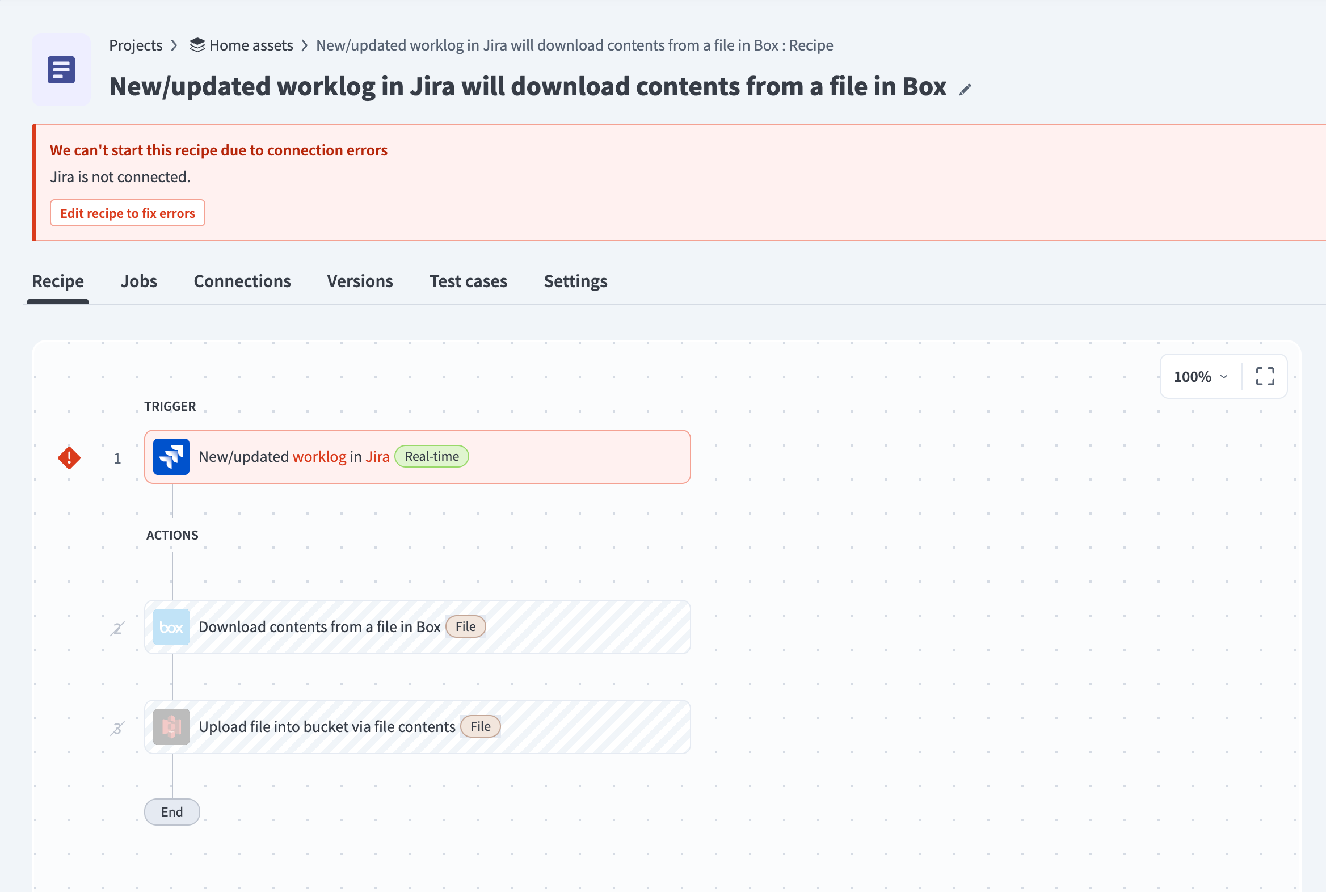Screen dimensions: 1326x892
Task: Click the End node of the recipe
Action: point(172,812)
